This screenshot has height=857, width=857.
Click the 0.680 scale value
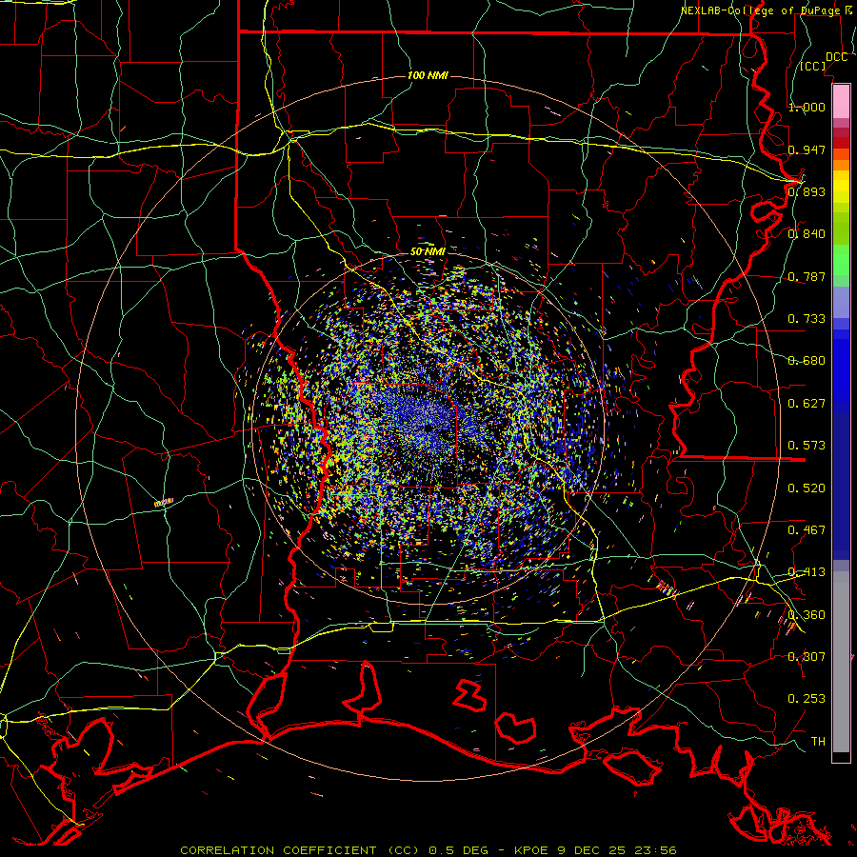click(807, 361)
